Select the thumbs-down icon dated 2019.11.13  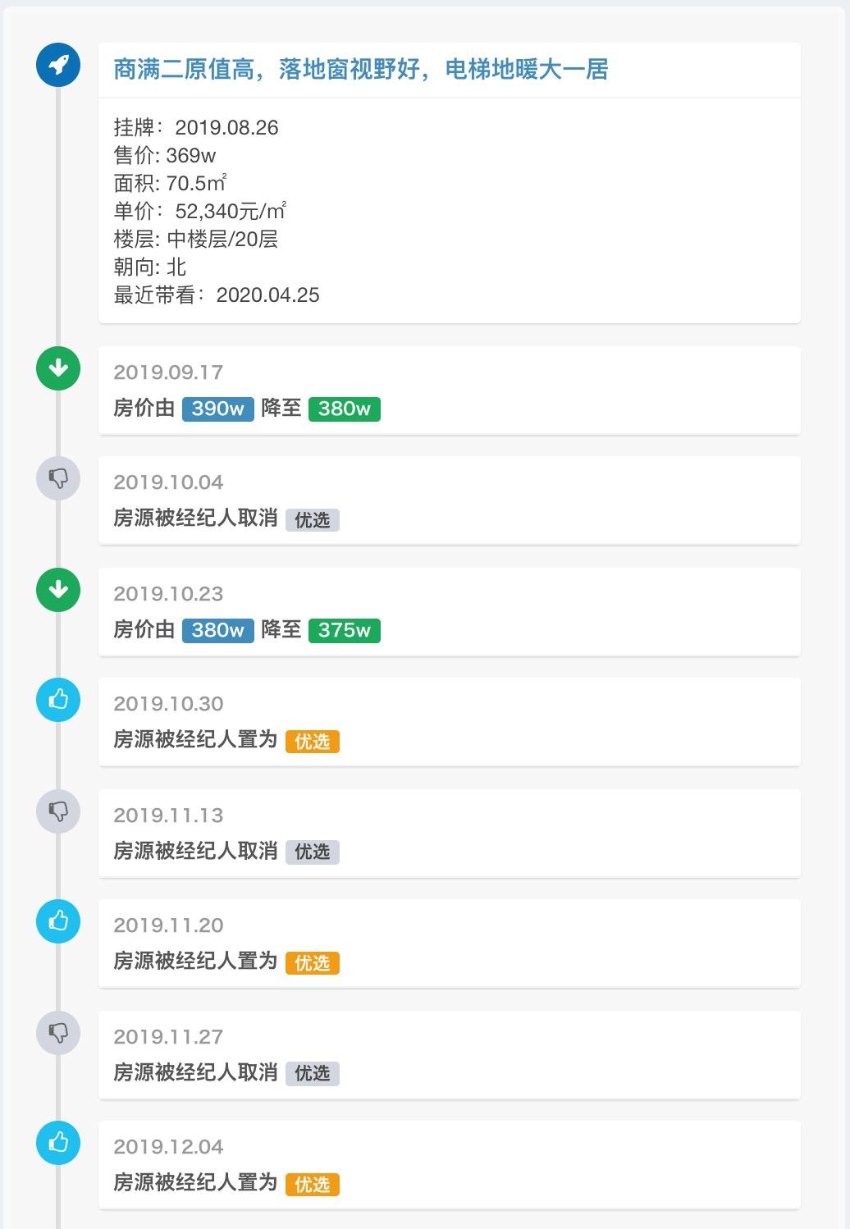[x=57, y=812]
